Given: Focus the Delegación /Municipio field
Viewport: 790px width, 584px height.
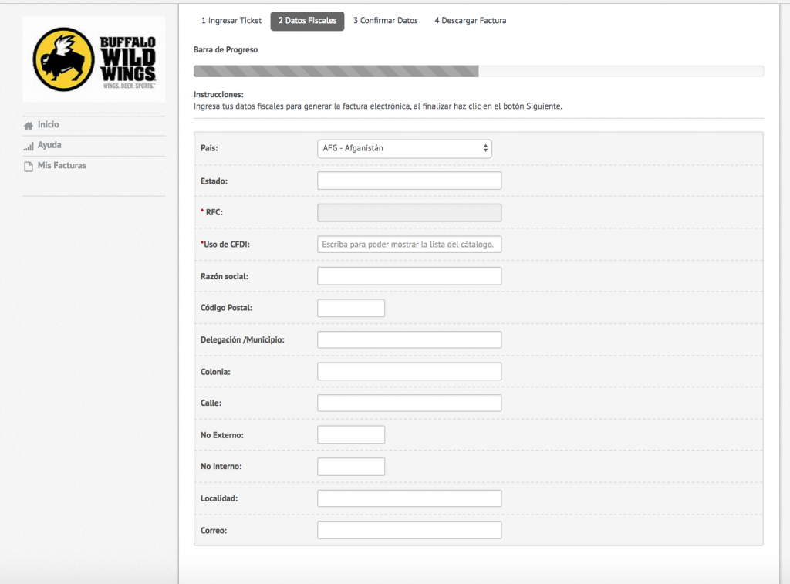Looking at the screenshot, I should click(x=410, y=339).
